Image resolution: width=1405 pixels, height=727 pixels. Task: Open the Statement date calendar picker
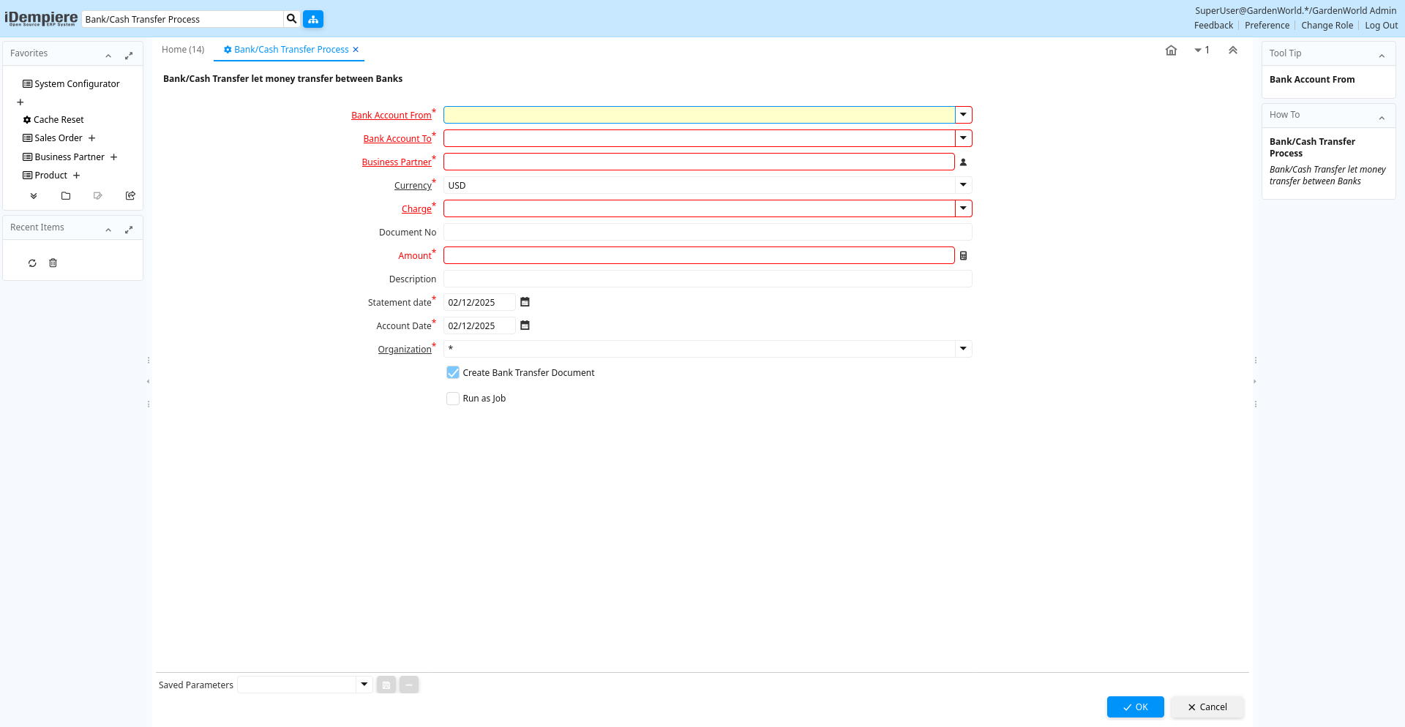tap(525, 302)
